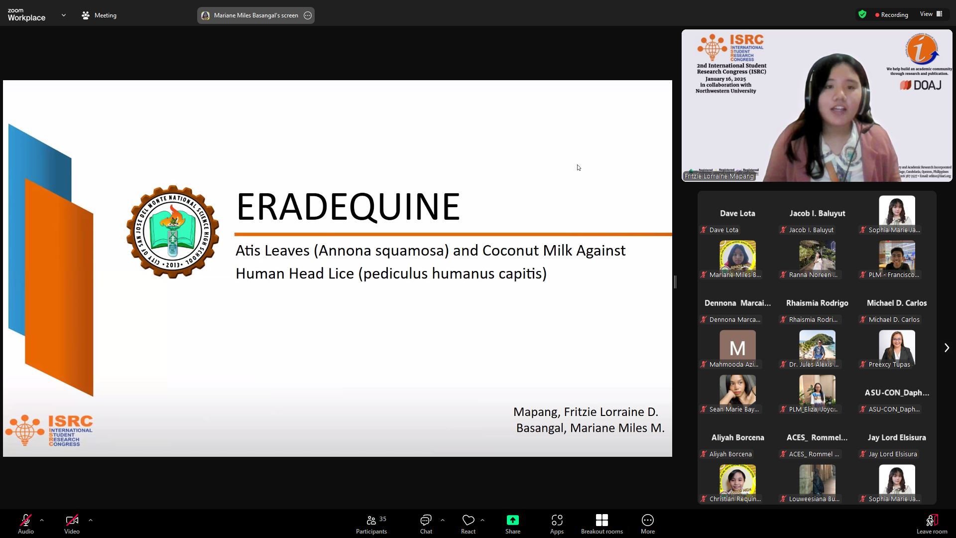Click the green encryption shield icon
Image resolution: width=956 pixels, height=538 pixels.
pos(862,14)
